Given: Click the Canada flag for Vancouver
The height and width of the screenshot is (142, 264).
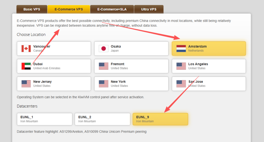Looking at the screenshot, I should [x=26, y=49].
